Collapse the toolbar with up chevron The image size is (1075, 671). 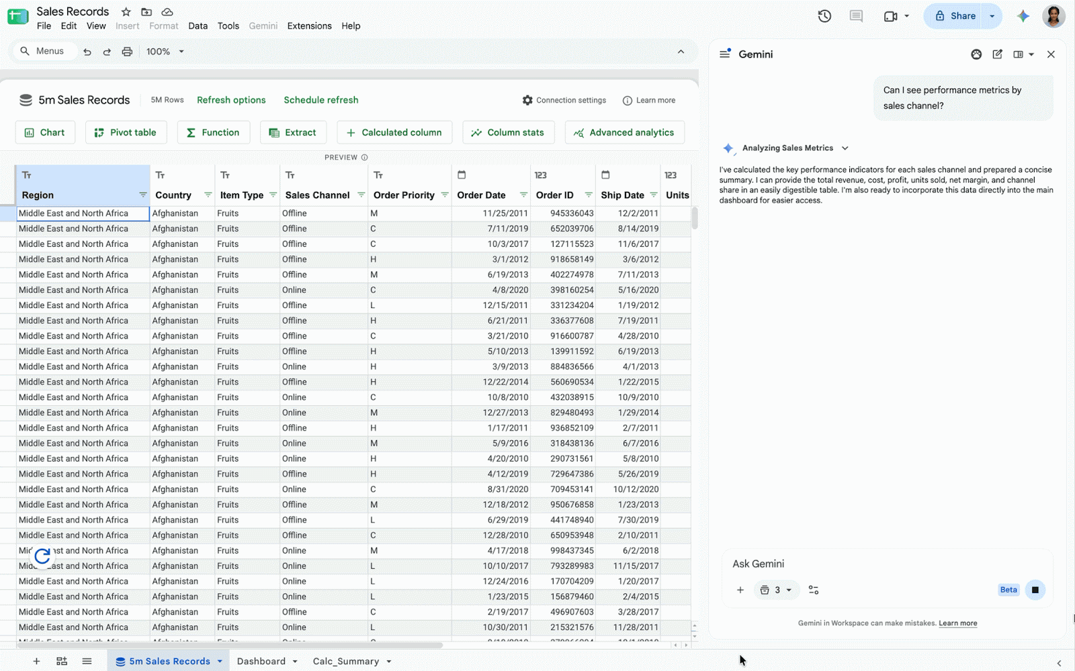tap(681, 52)
